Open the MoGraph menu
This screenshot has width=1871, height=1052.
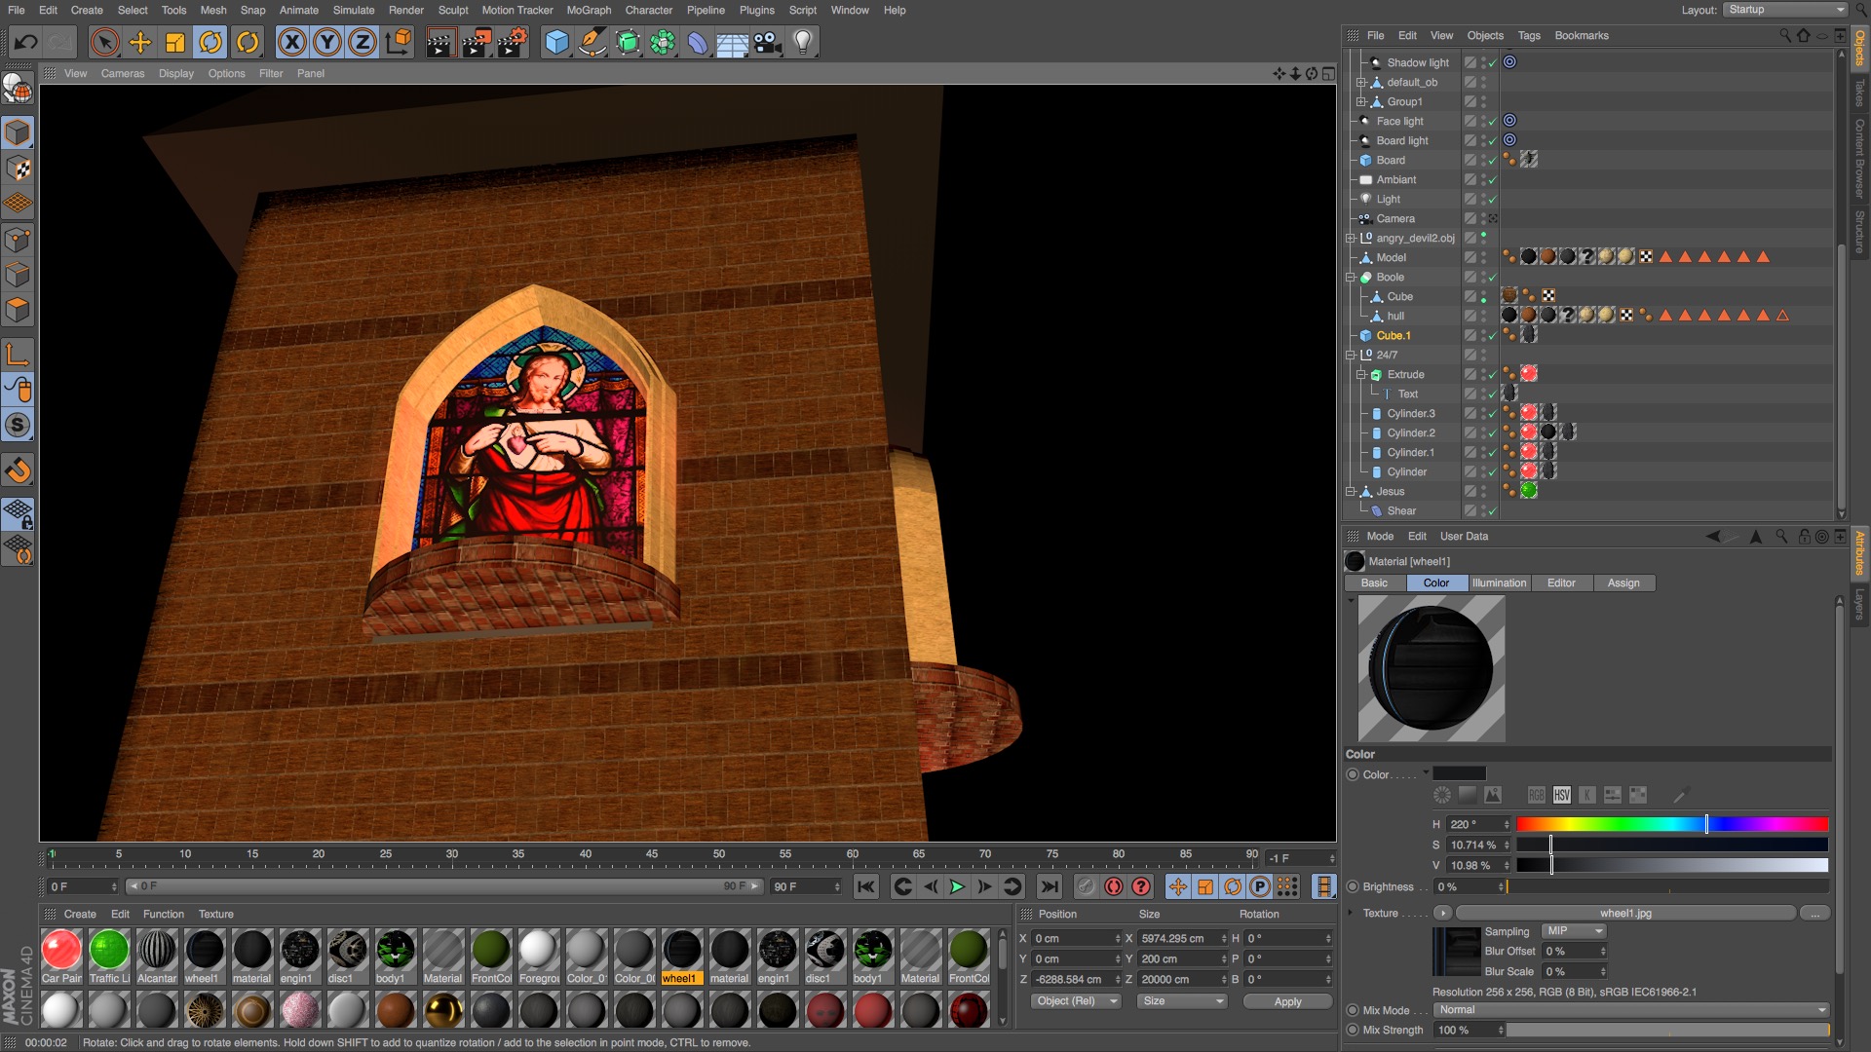pos(589,10)
